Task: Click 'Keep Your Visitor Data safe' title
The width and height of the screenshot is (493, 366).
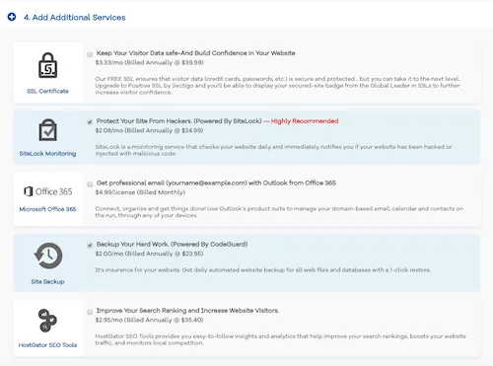Action: click(x=195, y=53)
